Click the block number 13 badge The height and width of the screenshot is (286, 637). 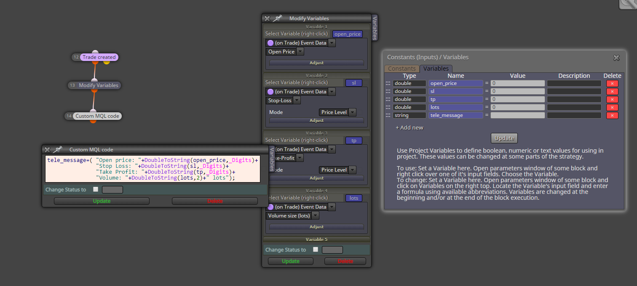[72, 85]
